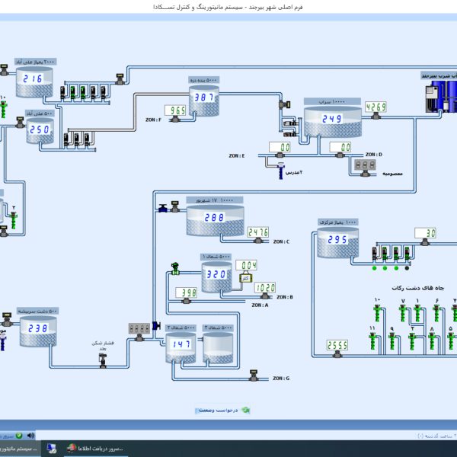Click the first green pump status light
The width and height of the screenshot is (457, 457).
(374, 267)
